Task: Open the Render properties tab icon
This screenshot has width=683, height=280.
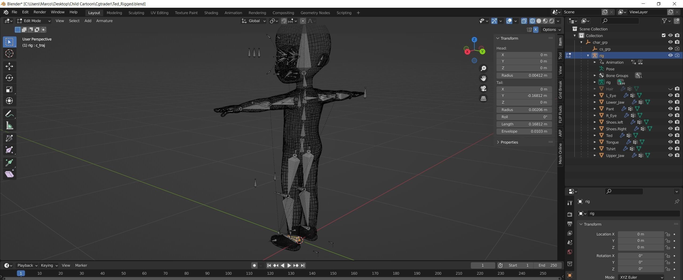Action: click(x=570, y=214)
